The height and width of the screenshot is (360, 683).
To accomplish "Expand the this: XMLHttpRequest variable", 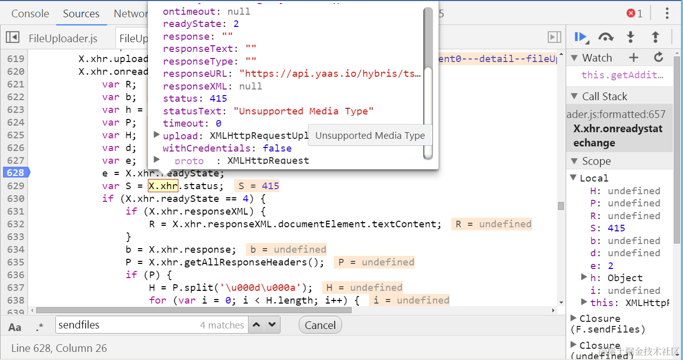I will pyautogui.click(x=584, y=302).
